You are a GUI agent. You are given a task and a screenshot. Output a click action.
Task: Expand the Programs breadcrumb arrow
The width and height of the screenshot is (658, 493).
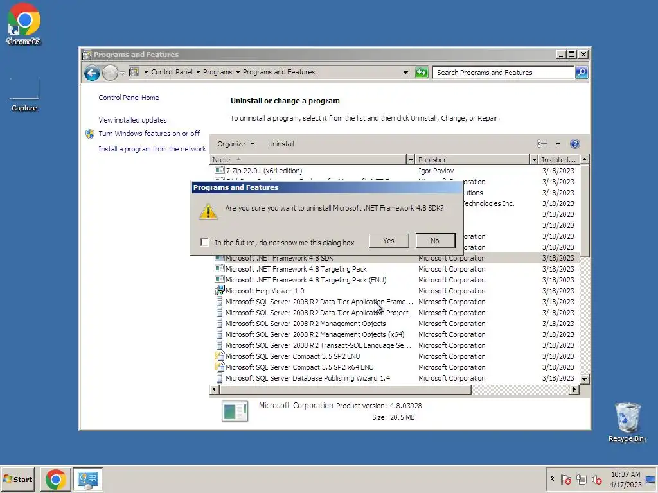(238, 72)
